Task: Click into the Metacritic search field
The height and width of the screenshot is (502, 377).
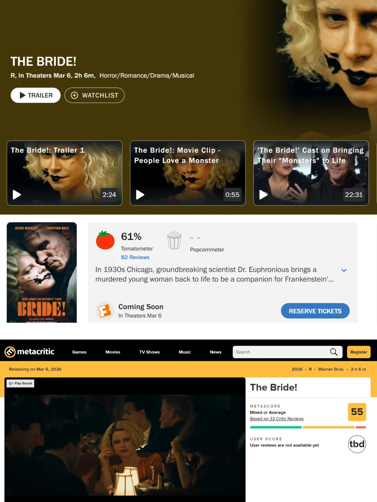Action: [281, 352]
